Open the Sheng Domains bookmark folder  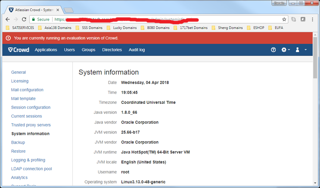click(x=227, y=27)
